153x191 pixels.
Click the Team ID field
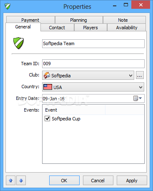point(93,64)
